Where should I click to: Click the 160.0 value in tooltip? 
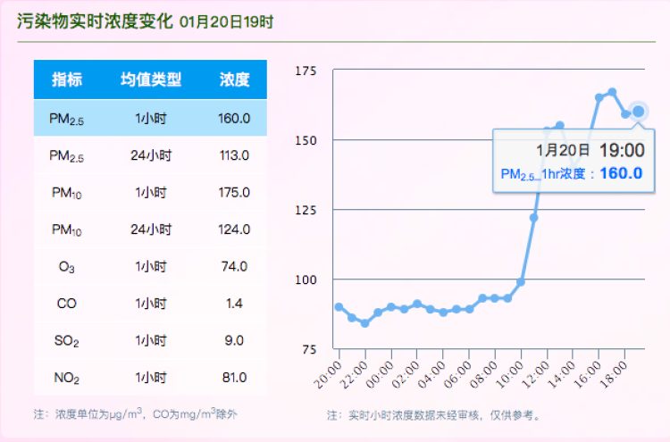pos(621,173)
